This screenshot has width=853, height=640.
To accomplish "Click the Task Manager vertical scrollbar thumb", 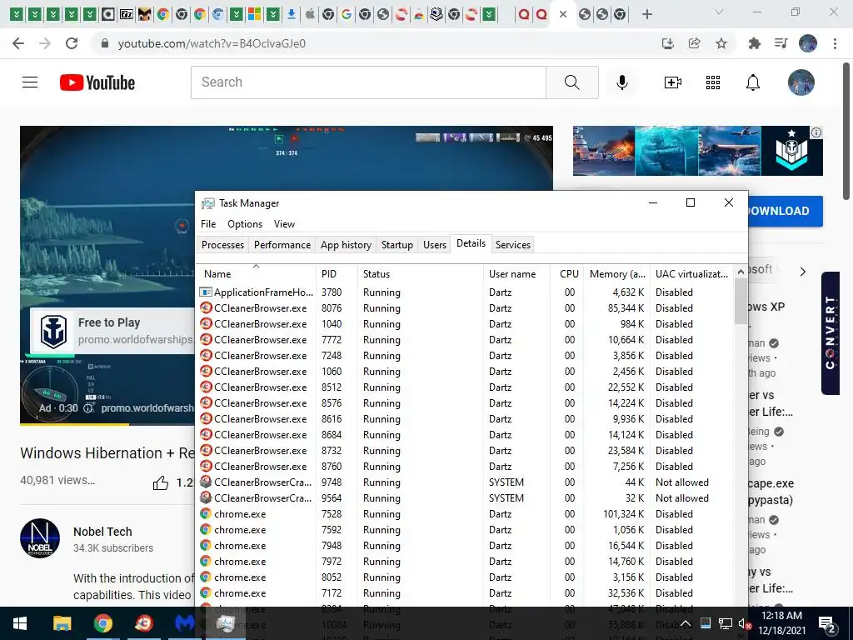I will (741, 301).
